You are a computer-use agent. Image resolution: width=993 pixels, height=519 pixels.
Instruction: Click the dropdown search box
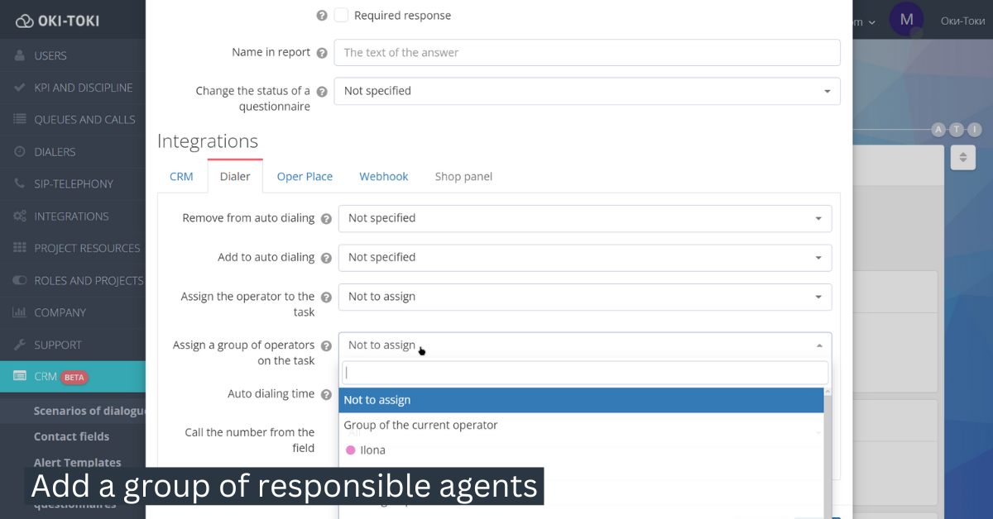[x=586, y=373]
